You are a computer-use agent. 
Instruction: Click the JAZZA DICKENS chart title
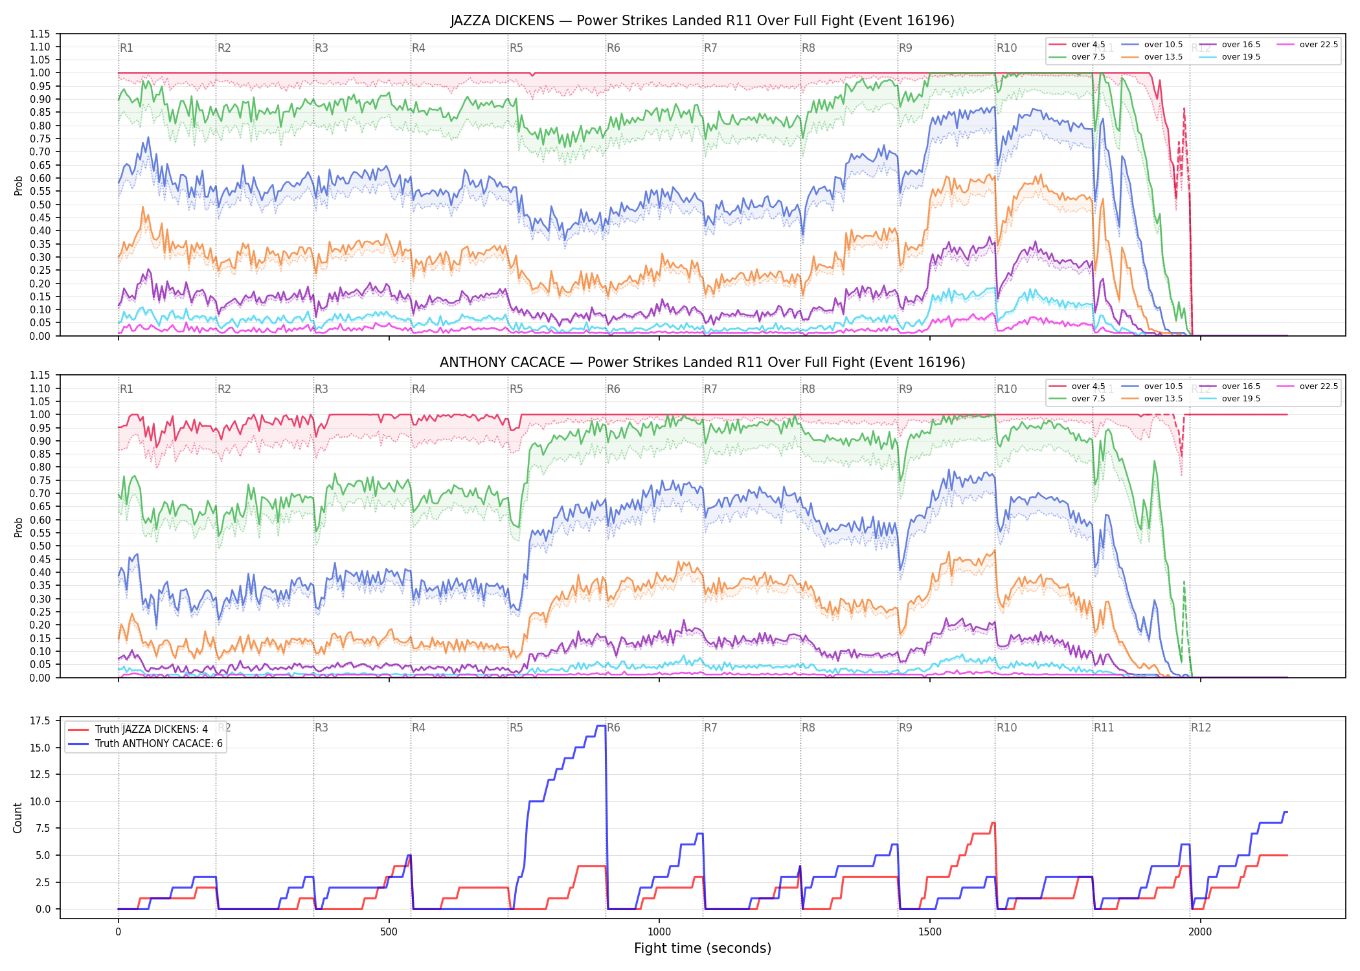(x=702, y=21)
